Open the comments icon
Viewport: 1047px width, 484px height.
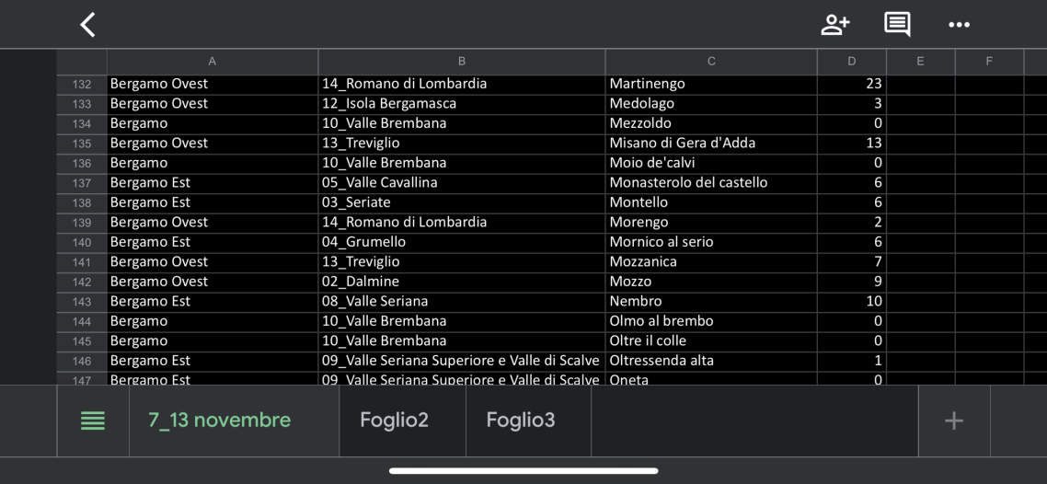click(x=897, y=25)
